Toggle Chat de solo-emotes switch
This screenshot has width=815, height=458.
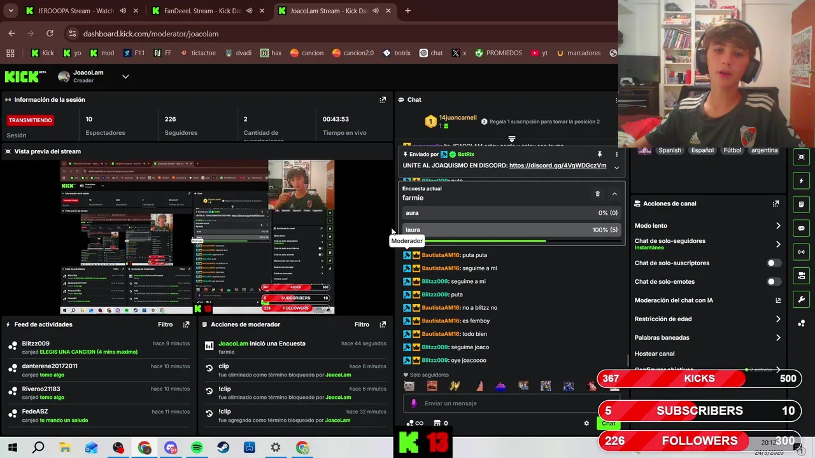click(x=773, y=282)
